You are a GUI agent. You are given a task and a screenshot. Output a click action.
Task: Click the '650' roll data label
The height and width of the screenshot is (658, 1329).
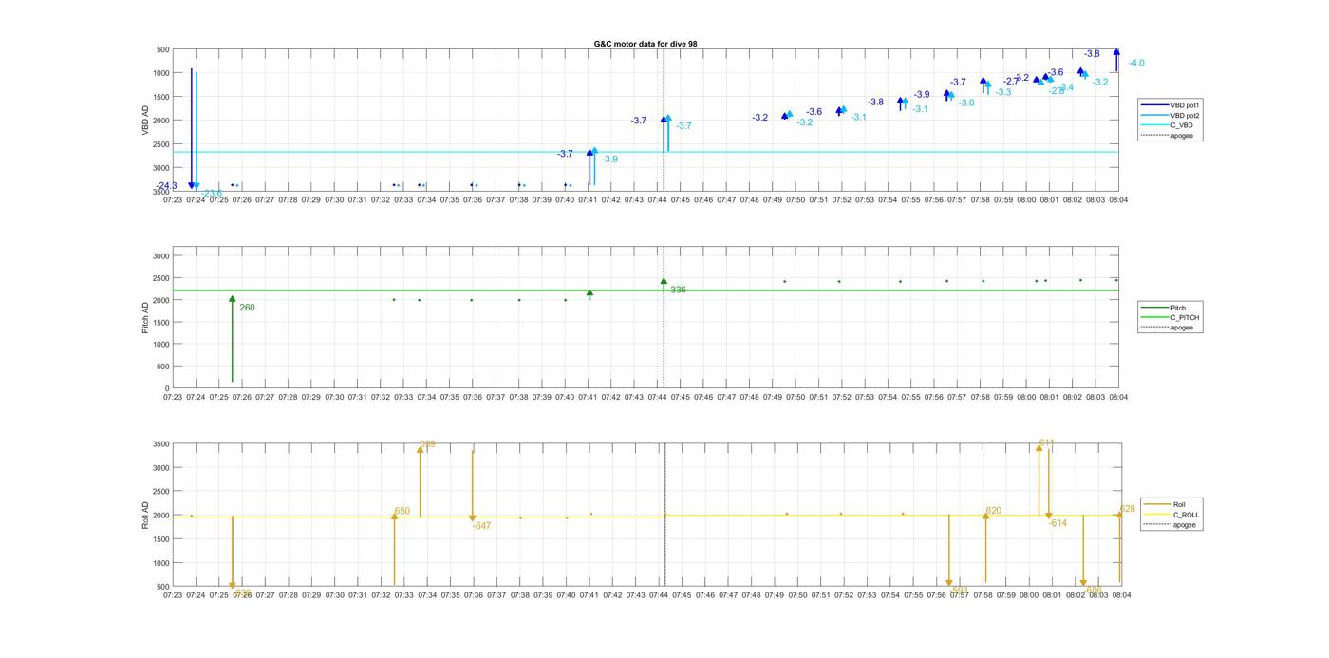pyautogui.click(x=402, y=511)
